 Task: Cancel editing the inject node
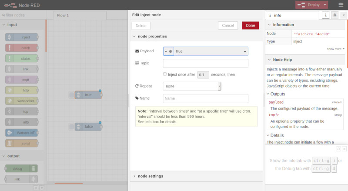click(x=228, y=26)
